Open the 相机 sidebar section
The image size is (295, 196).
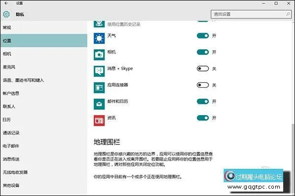(44, 54)
